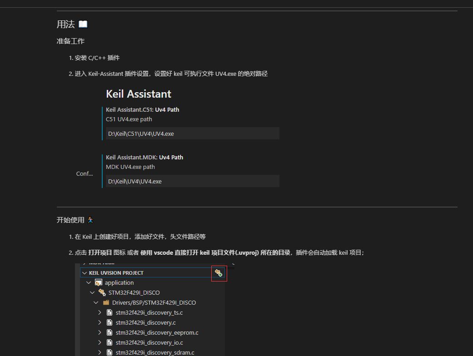Collapse the KEIL UVISION PROJECT section
Image resolution: width=473 pixels, height=356 pixels.
coord(85,273)
